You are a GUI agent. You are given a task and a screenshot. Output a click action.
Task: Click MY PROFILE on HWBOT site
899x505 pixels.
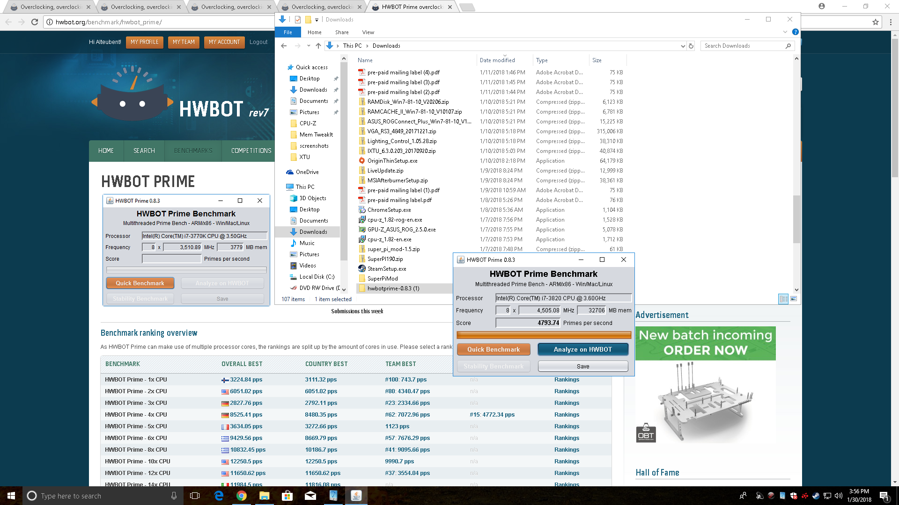pyautogui.click(x=144, y=42)
